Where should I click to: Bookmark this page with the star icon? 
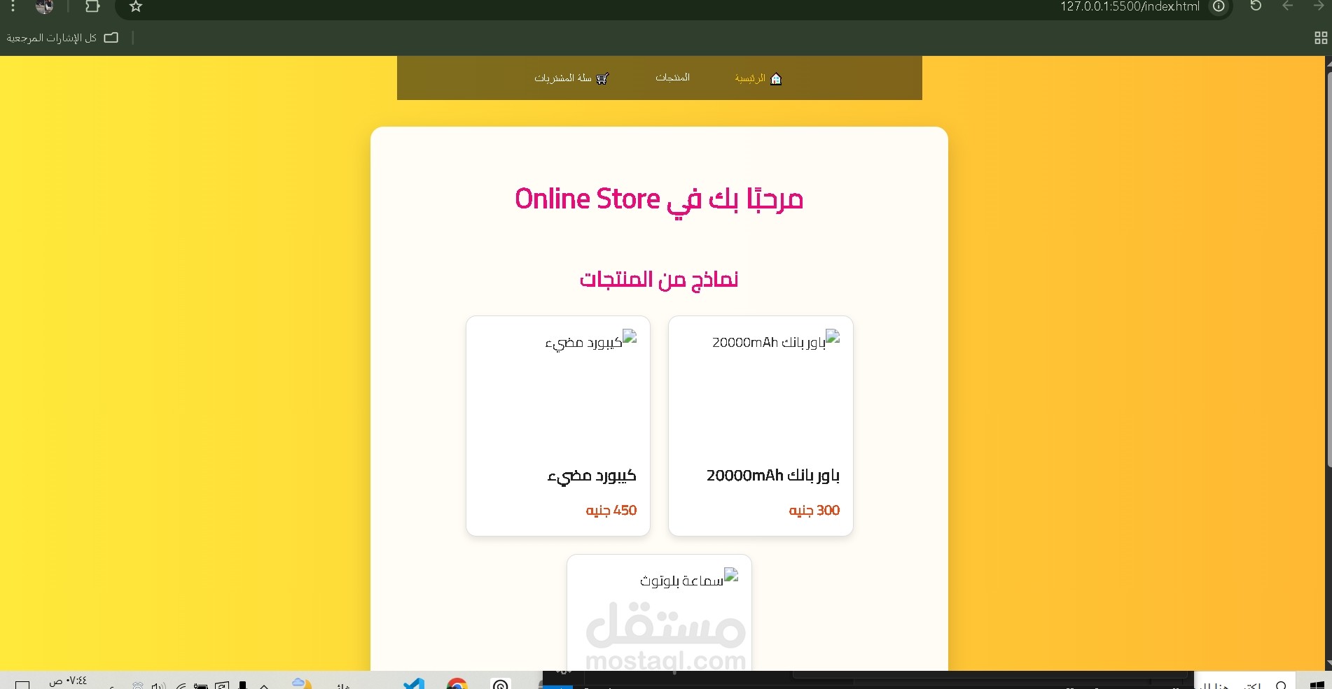[x=136, y=6]
